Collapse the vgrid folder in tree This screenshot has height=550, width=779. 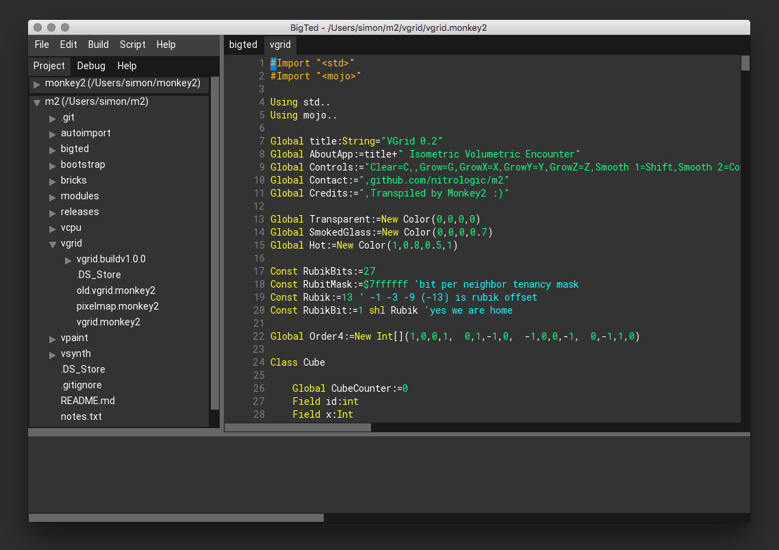coord(53,244)
